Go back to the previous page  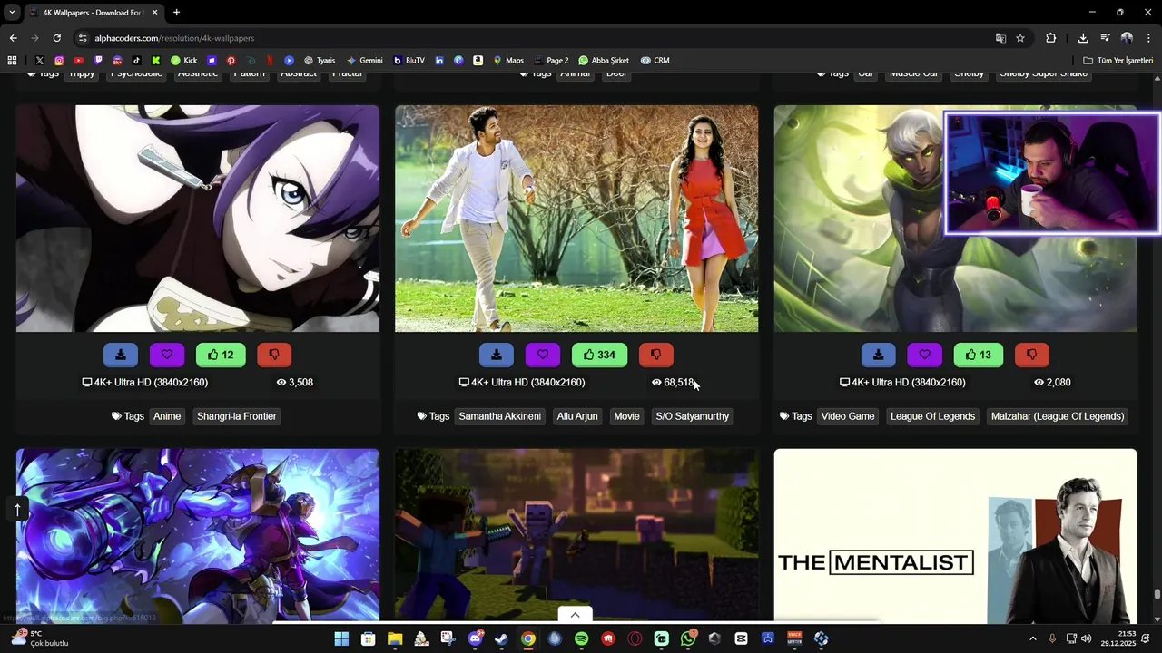pos(13,38)
